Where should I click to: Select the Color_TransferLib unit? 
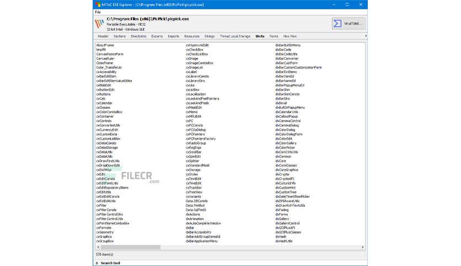tap(109, 68)
